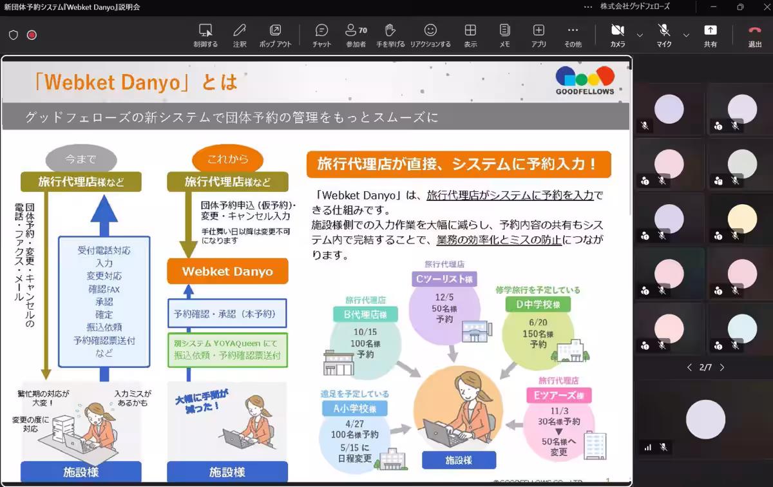
Task: Unmute the マイク microphone
Action: (664, 35)
